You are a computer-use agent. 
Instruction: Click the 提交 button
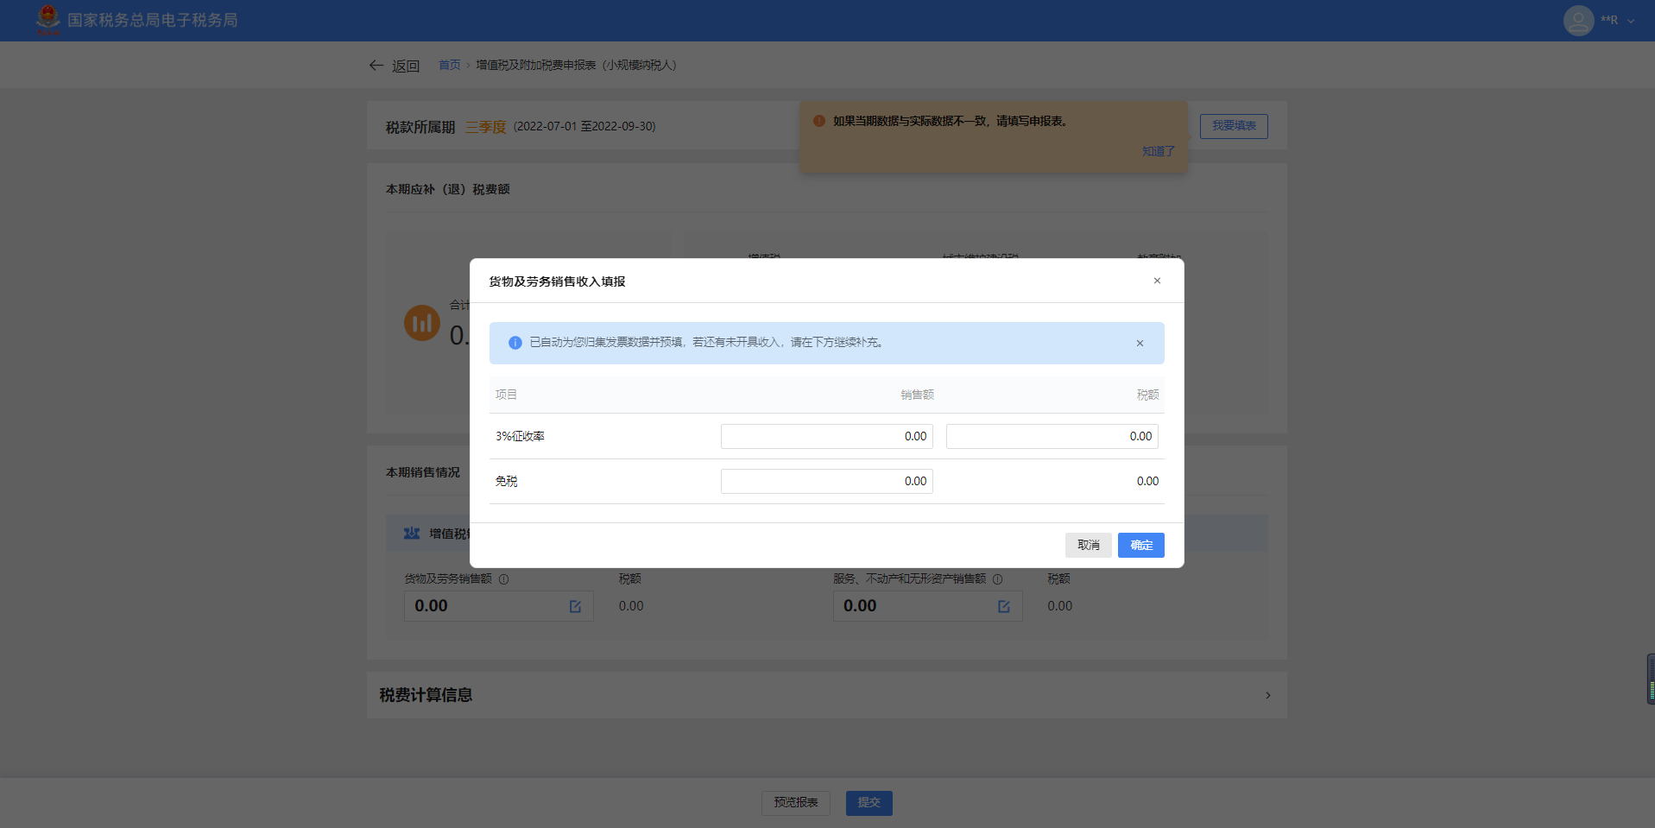pyautogui.click(x=869, y=803)
